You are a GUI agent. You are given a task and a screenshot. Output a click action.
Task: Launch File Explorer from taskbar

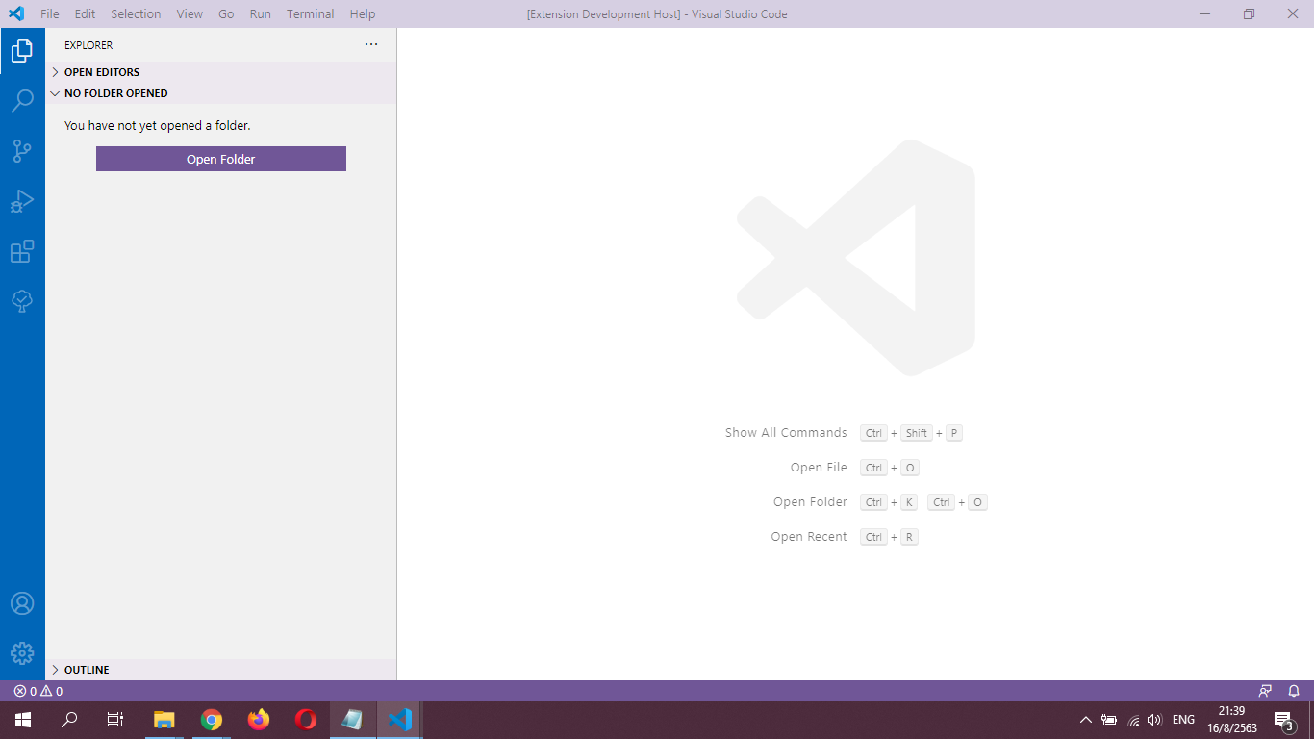pyautogui.click(x=164, y=720)
